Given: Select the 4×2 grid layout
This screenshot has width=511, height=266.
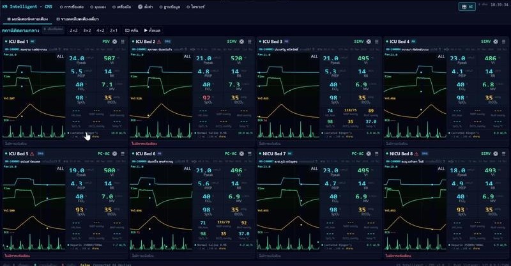Looking at the screenshot, I should (100, 30).
